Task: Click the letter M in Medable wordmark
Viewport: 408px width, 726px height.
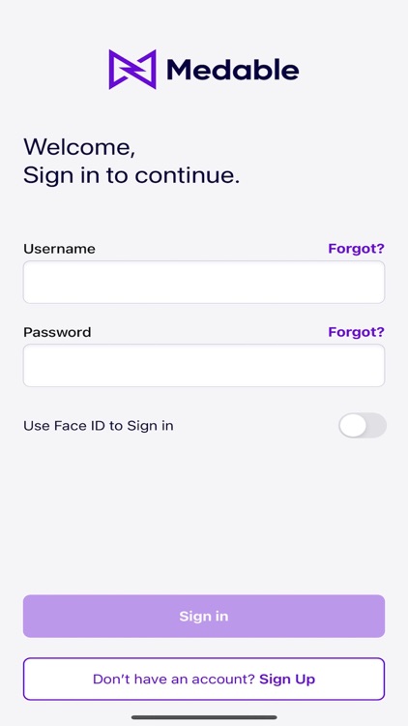Action: (x=179, y=71)
